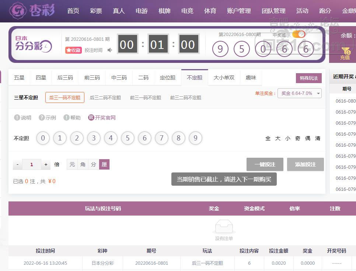The image size is (356, 271).
Task: Expand the 奖金 6.64-7.0% dropdown
Action: (299, 93)
